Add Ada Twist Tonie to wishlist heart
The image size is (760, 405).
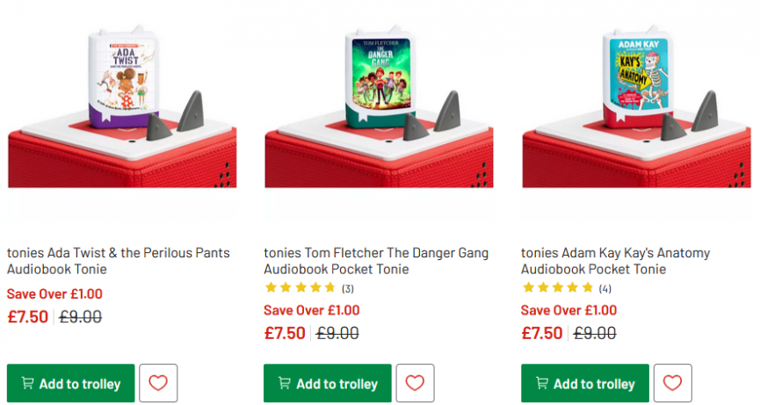[x=158, y=383]
